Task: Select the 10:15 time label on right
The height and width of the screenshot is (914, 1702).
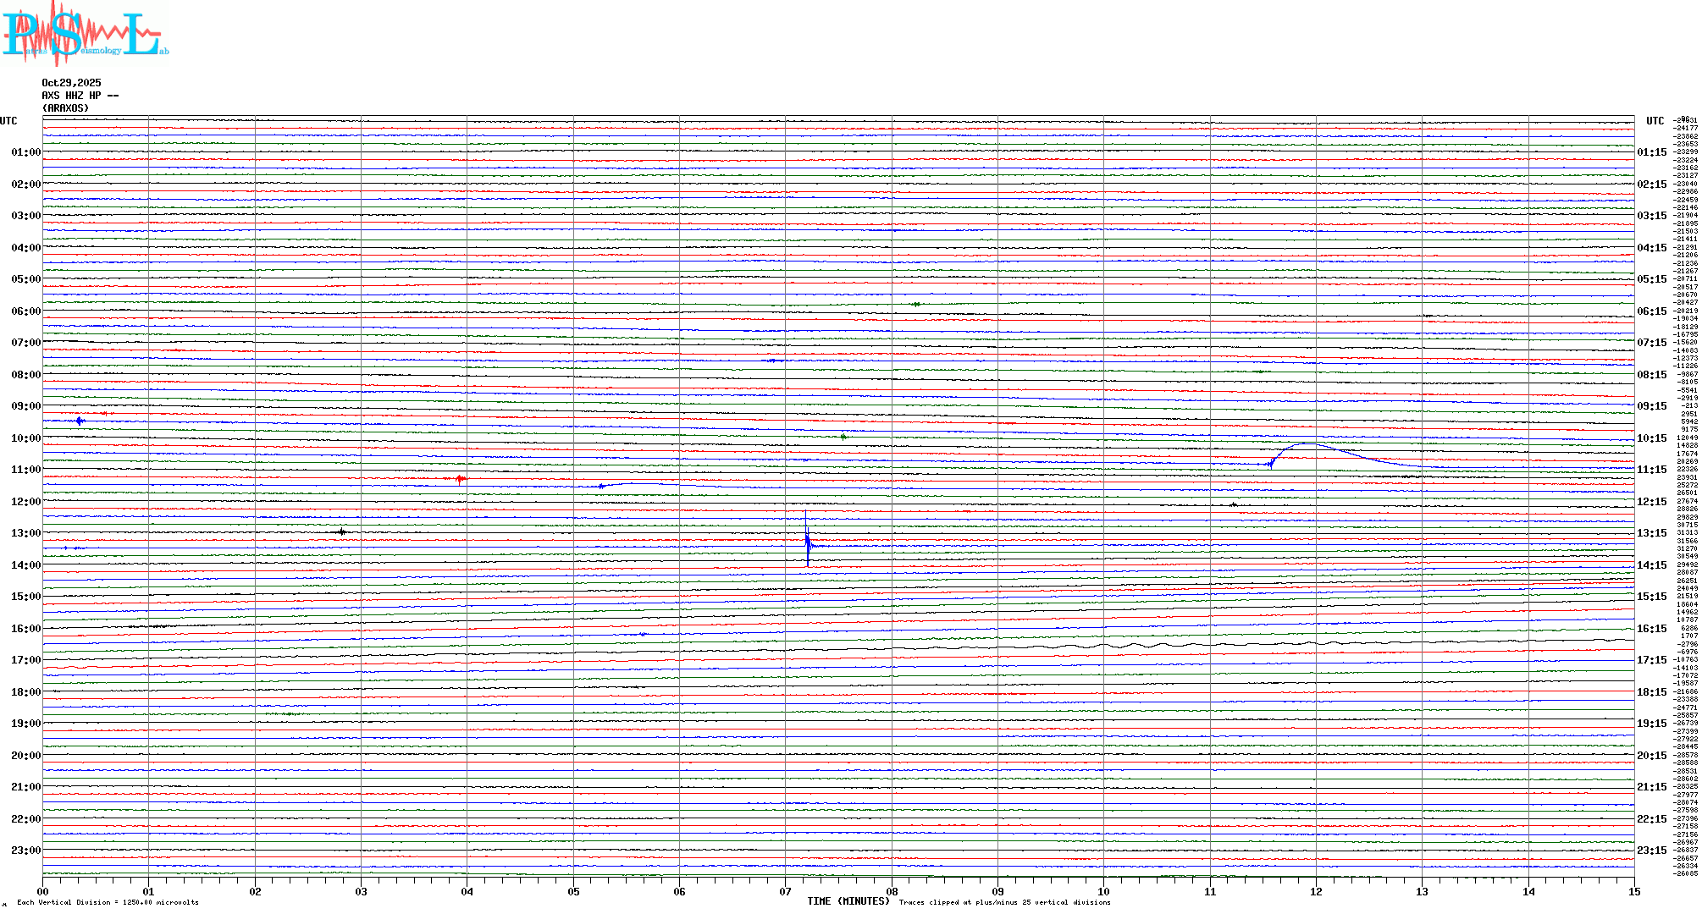Action: [x=1651, y=438]
